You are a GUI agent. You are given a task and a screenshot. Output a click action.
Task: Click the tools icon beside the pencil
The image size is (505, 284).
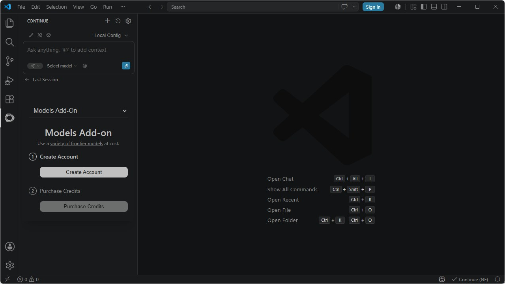(40, 35)
